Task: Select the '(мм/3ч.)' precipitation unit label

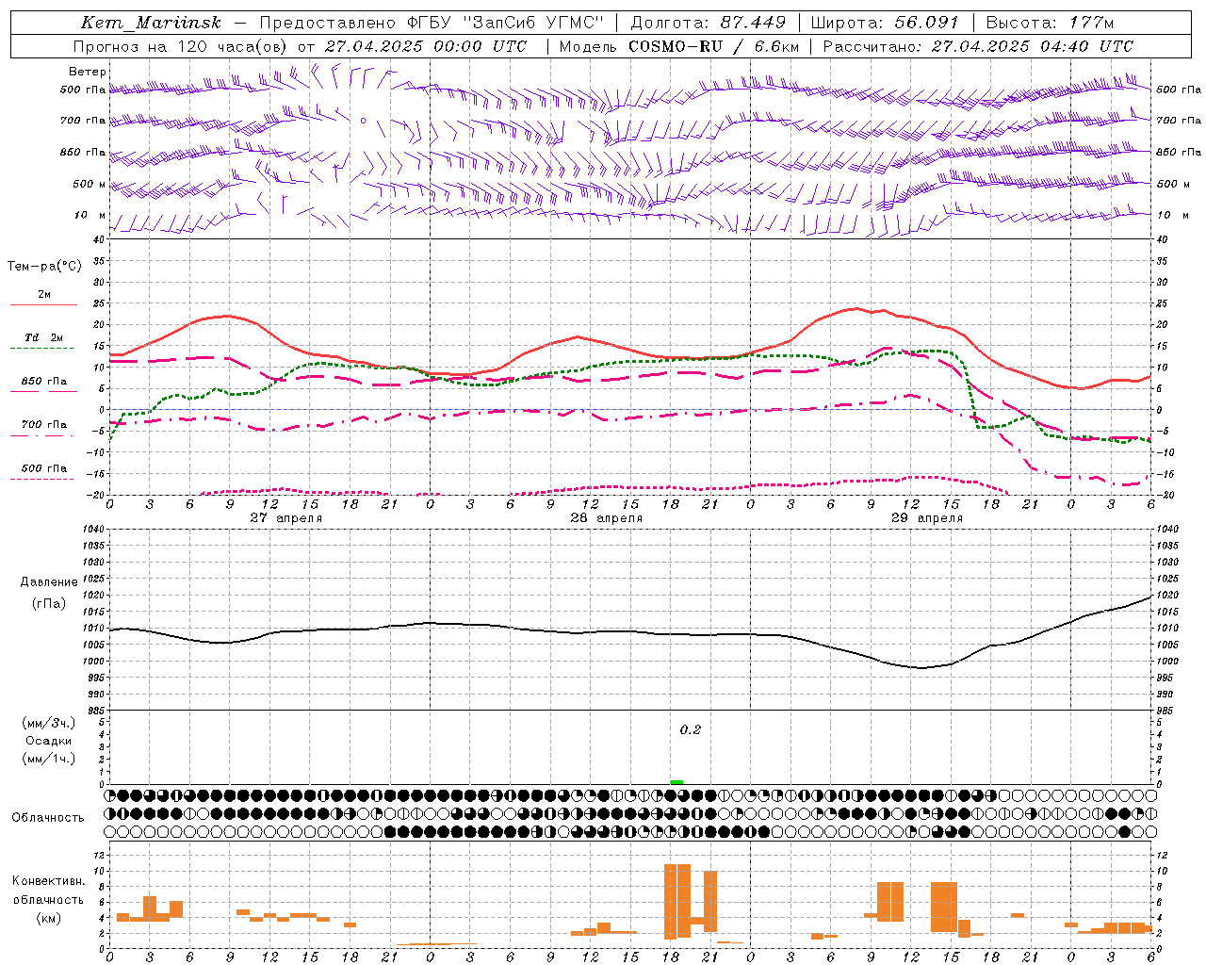Action: (49, 723)
